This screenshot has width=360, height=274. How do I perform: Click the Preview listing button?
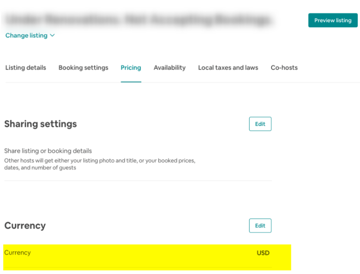click(x=333, y=20)
